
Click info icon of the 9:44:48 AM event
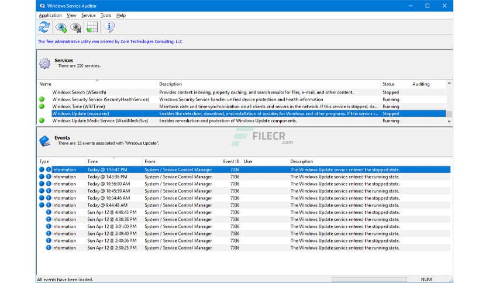(49, 205)
